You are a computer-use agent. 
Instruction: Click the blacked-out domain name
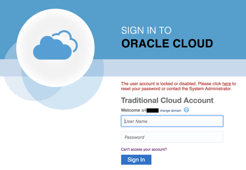(x=152, y=110)
